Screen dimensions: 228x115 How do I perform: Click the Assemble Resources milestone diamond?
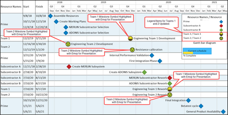[50, 16]
